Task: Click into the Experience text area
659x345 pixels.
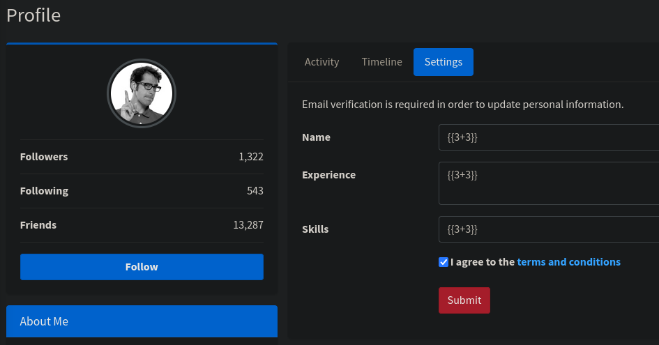Action: 549,183
